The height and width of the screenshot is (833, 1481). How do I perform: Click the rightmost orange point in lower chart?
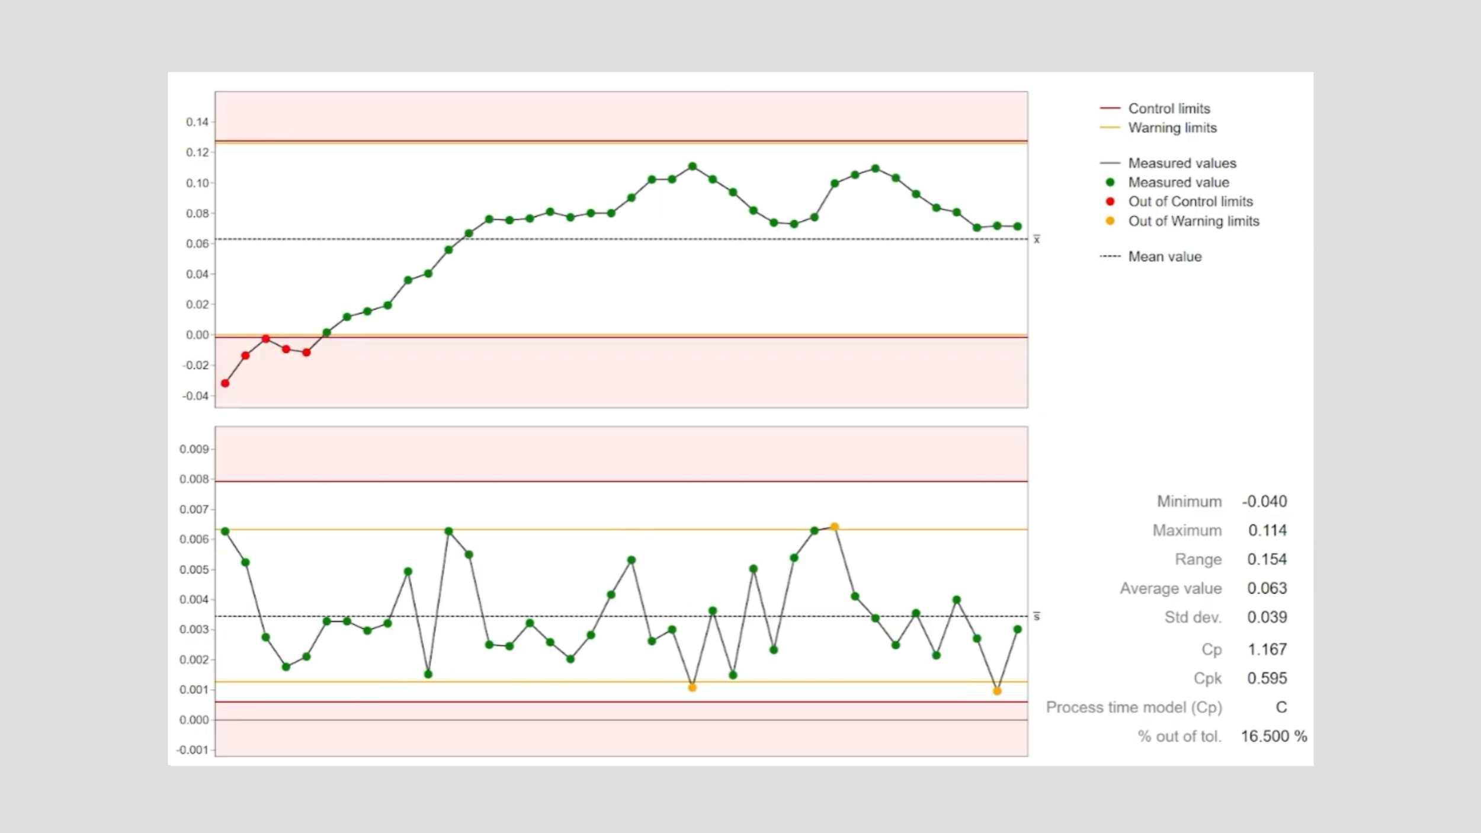[x=997, y=691]
